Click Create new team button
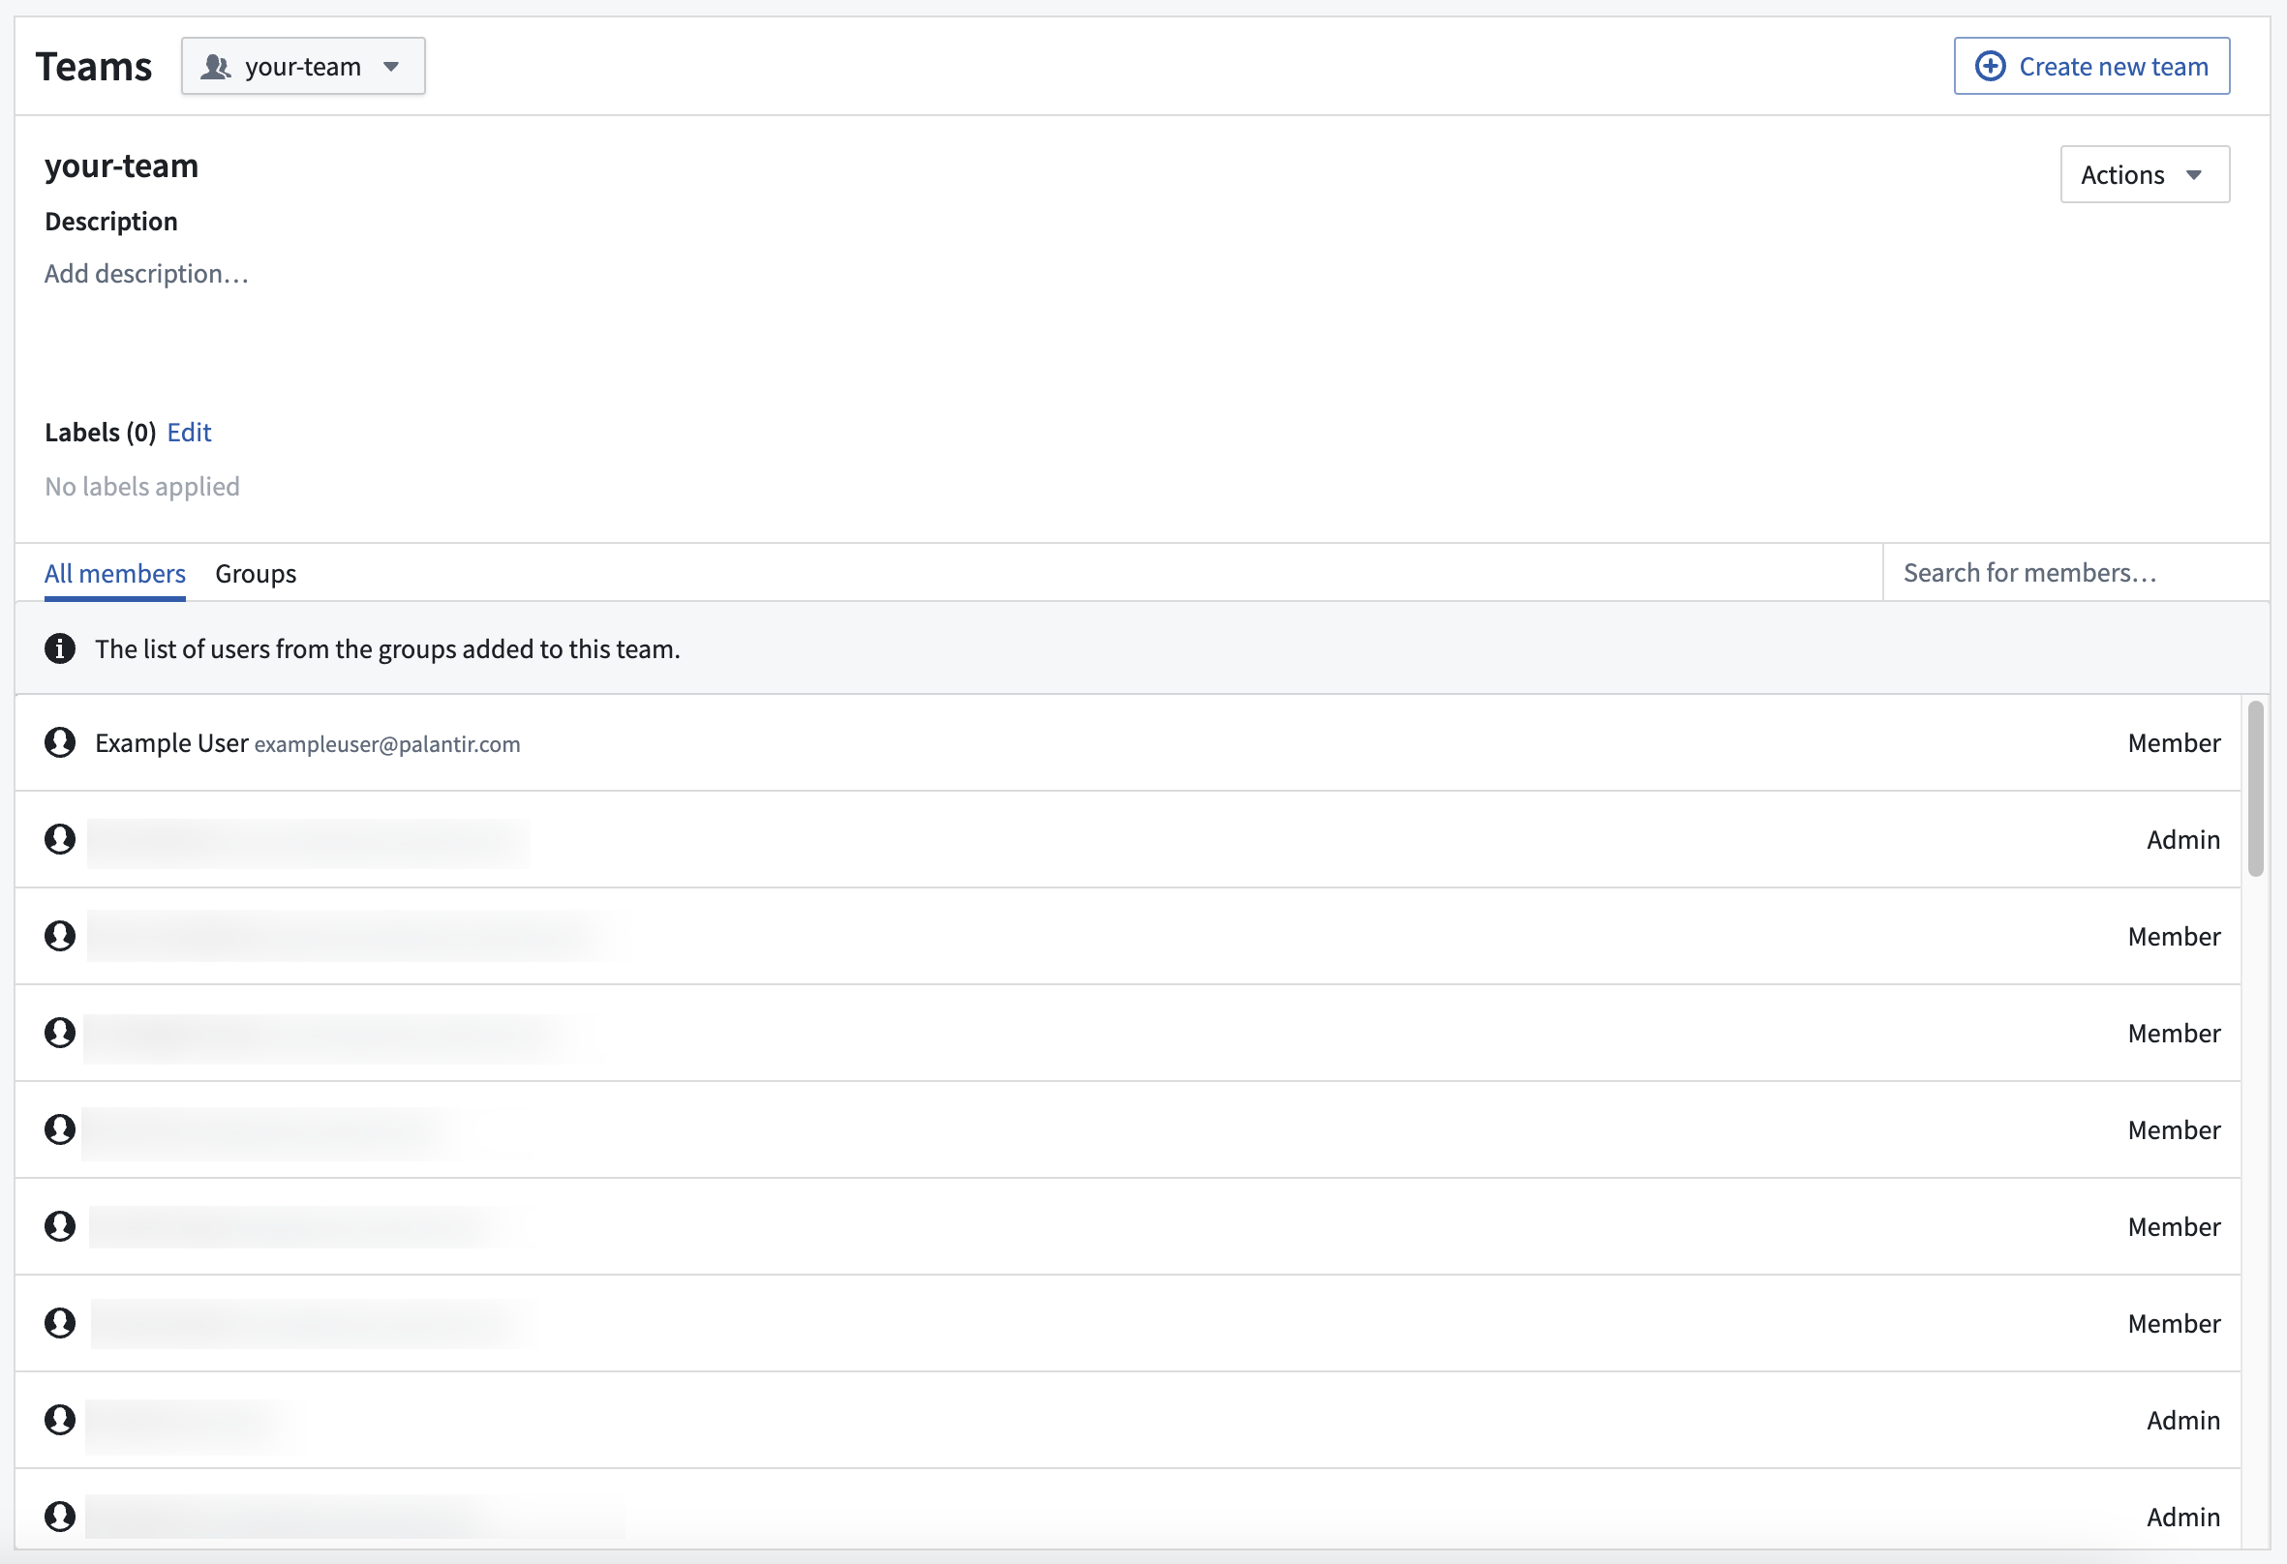The image size is (2287, 1564). pos(2091,66)
